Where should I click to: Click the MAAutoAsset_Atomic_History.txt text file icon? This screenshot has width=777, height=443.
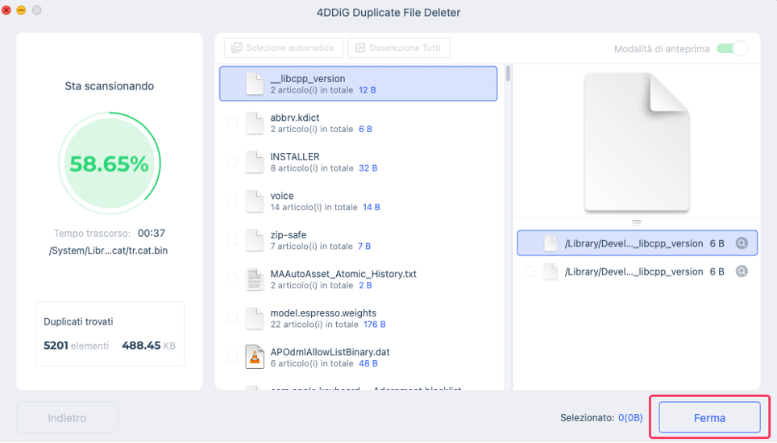point(255,279)
